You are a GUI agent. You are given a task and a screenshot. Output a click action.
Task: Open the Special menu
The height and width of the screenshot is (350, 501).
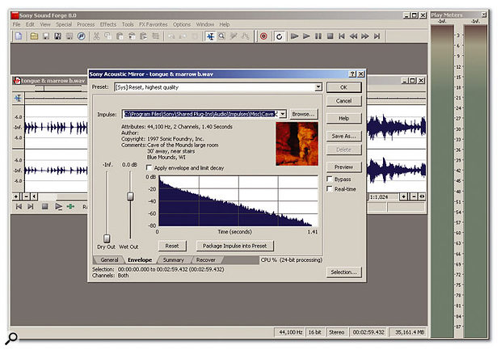64,24
